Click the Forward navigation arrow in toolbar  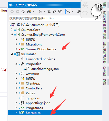(18, 12)
